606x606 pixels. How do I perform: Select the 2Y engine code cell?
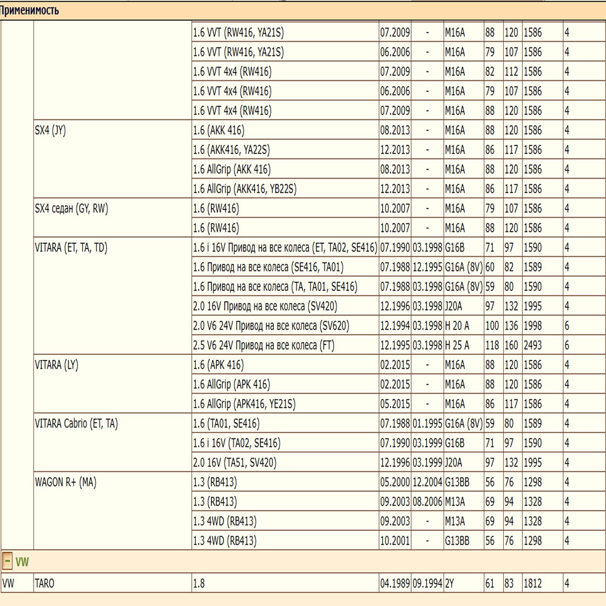[x=450, y=583]
